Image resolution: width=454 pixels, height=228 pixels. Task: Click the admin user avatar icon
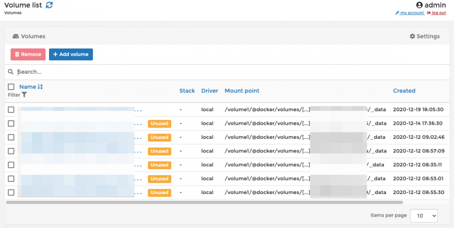pyautogui.click(x=419, y=5)
